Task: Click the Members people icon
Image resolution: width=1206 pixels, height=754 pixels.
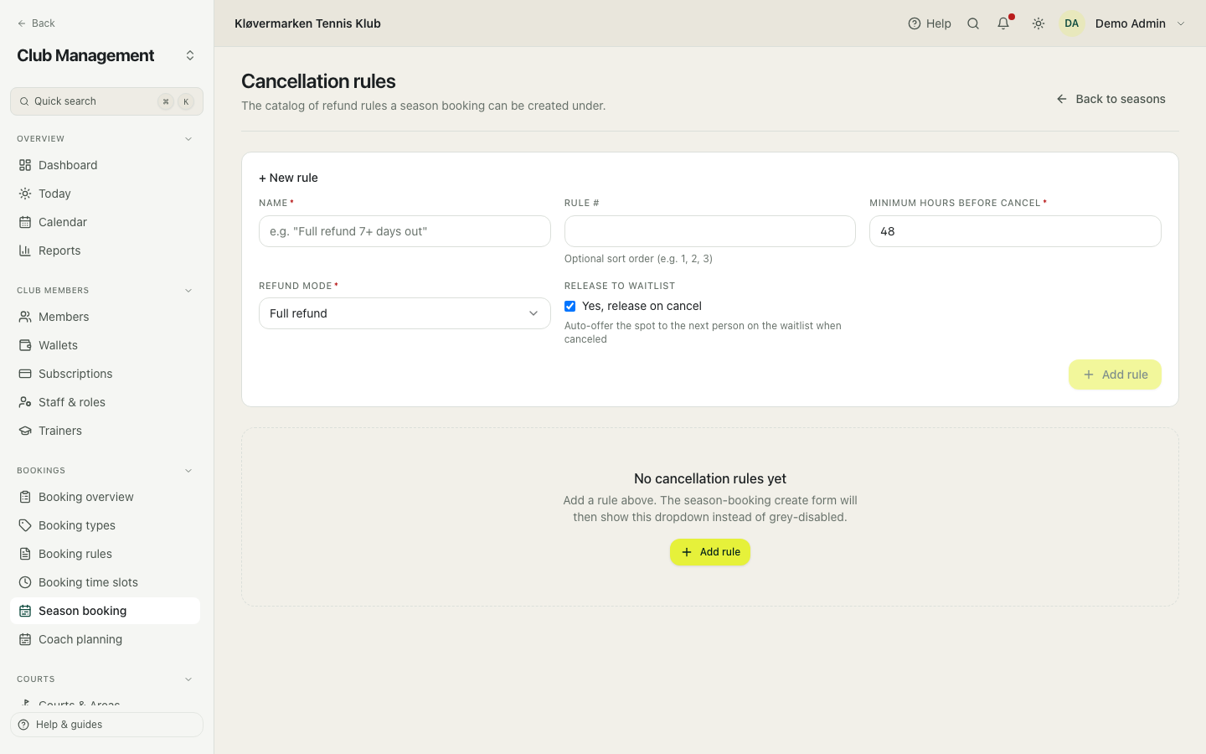Action: (x=25, y=317)
